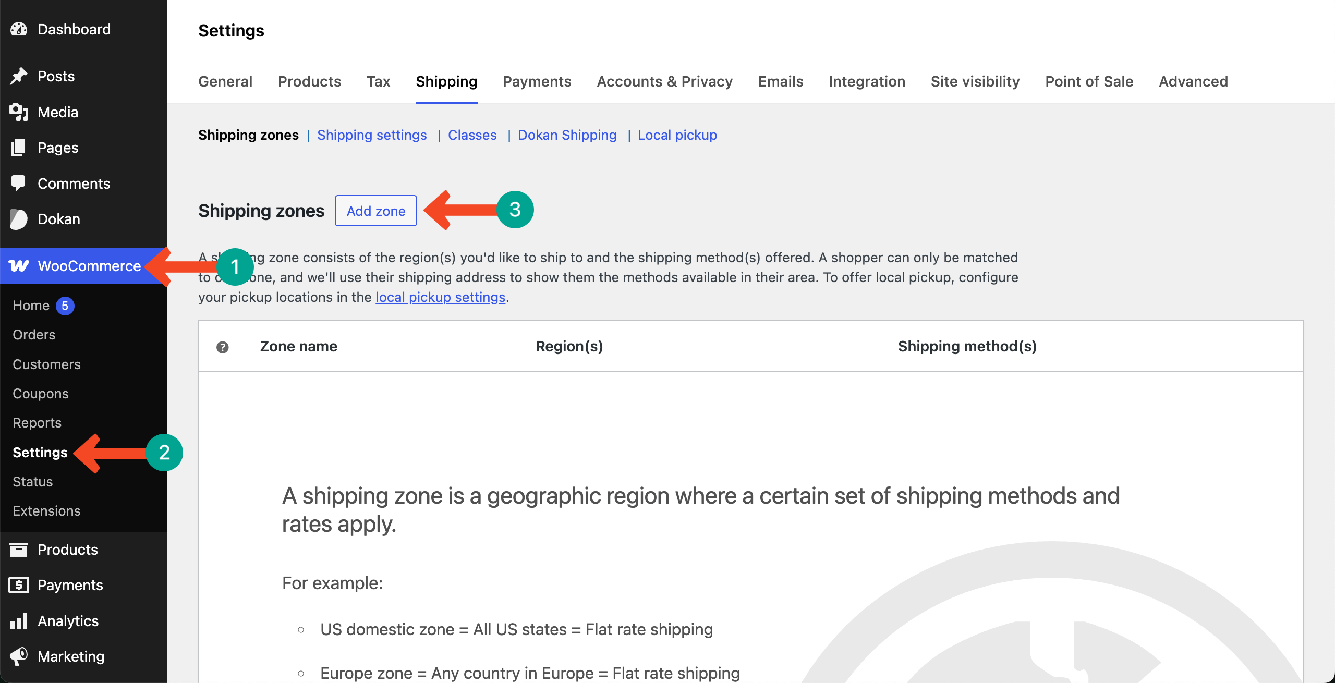Open the Site visibility tab
Screen dimensions: 1335x683
pos(975,81)
